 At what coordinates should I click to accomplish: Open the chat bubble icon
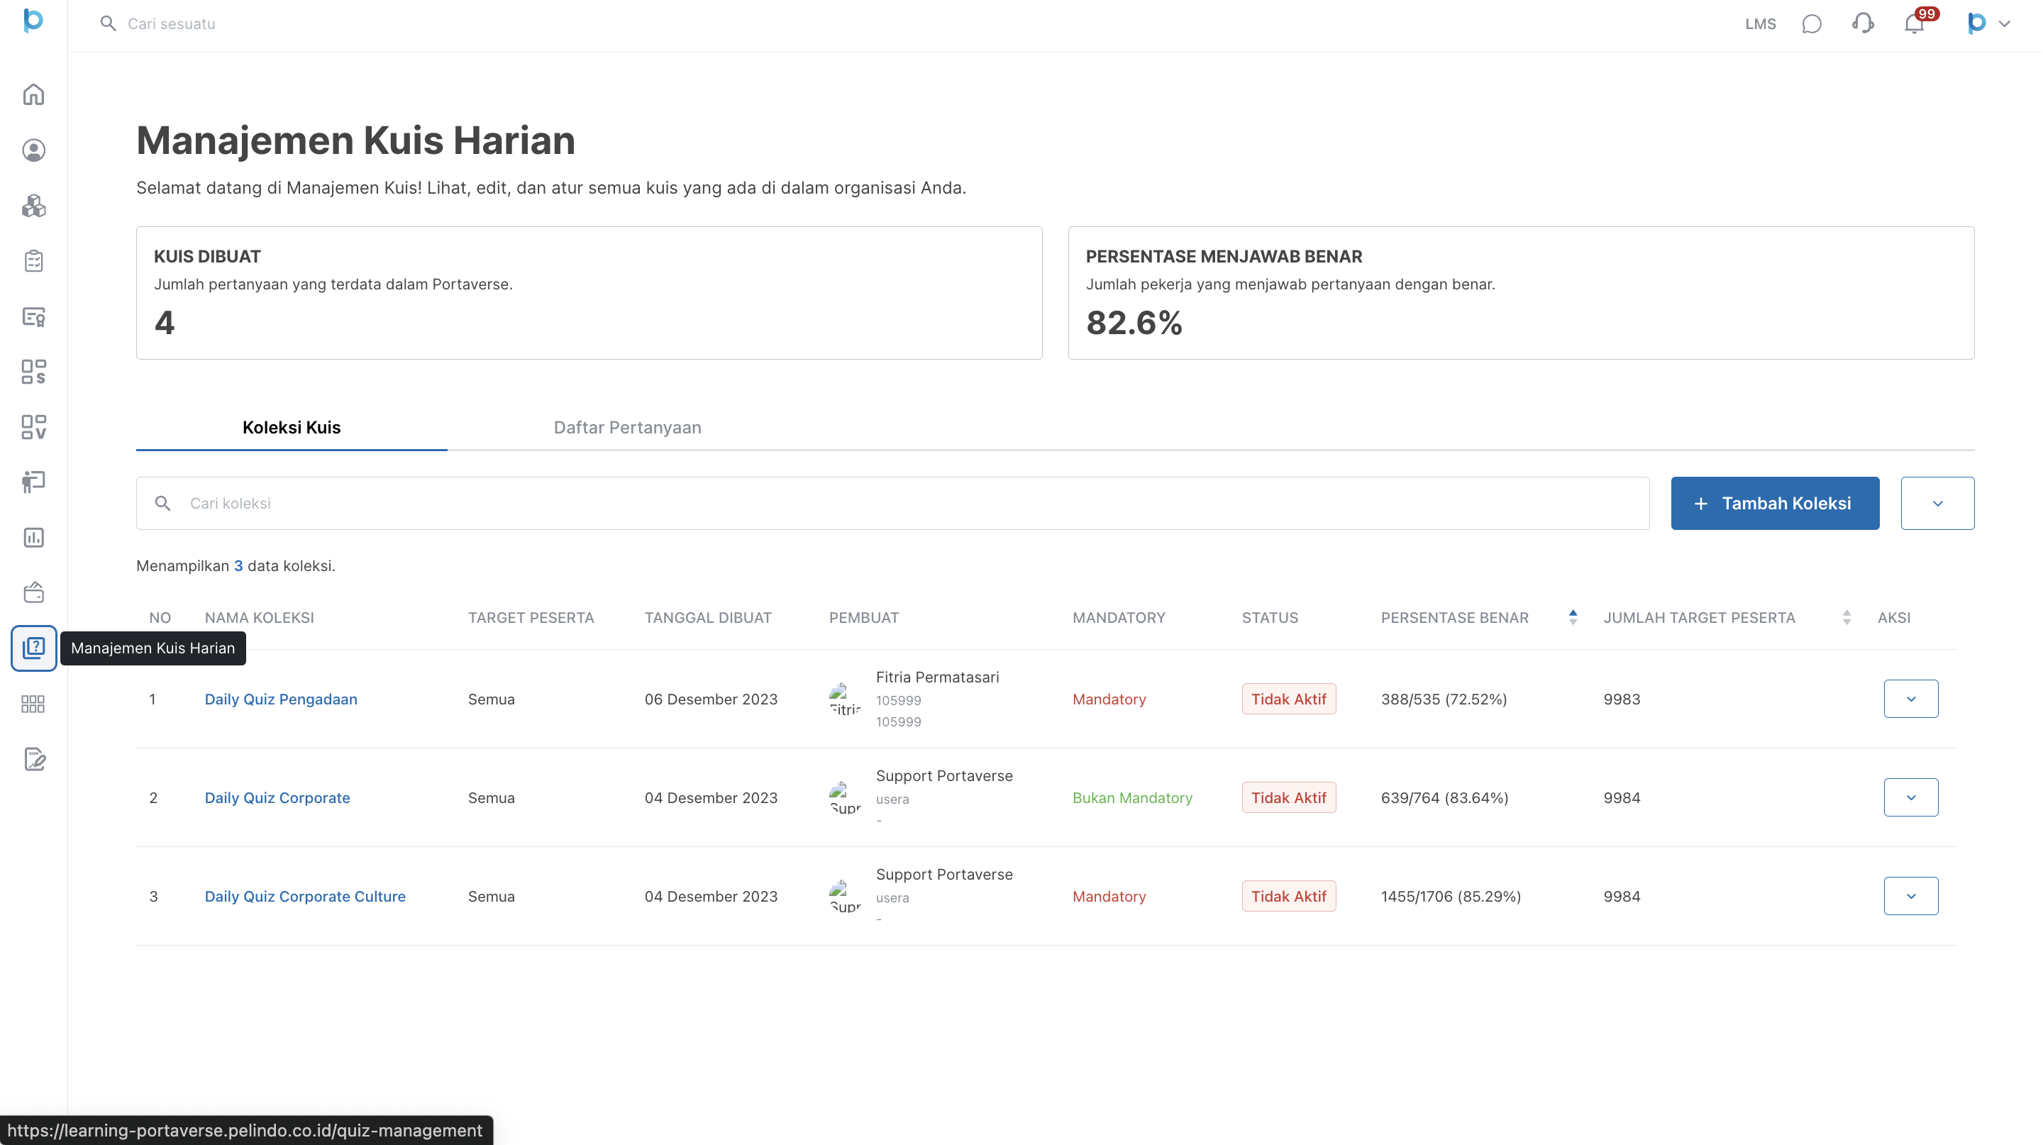tap(1812, 24)
